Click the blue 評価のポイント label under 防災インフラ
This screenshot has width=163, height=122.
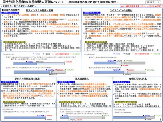[x=10, y=13]
